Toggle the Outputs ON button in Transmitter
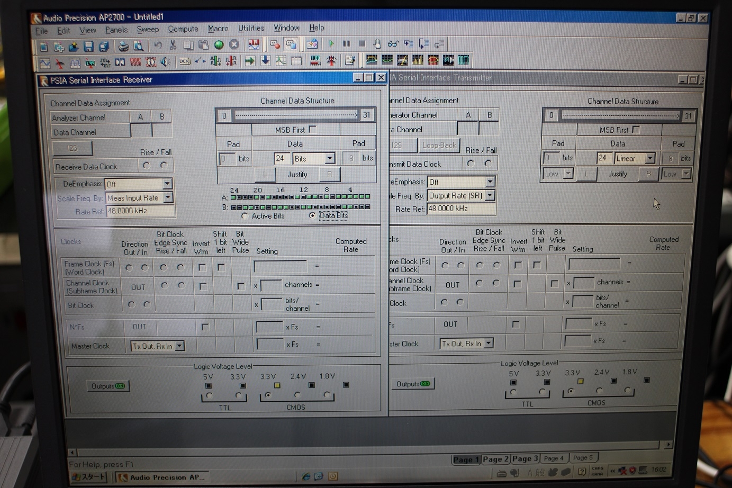 pos(413,384)
